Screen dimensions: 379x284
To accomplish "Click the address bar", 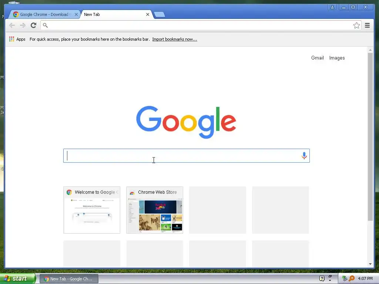I will point(201,26).
